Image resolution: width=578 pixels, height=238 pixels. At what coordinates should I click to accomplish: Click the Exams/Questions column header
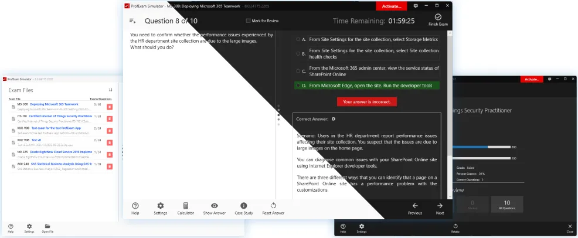tap(101, 99)
